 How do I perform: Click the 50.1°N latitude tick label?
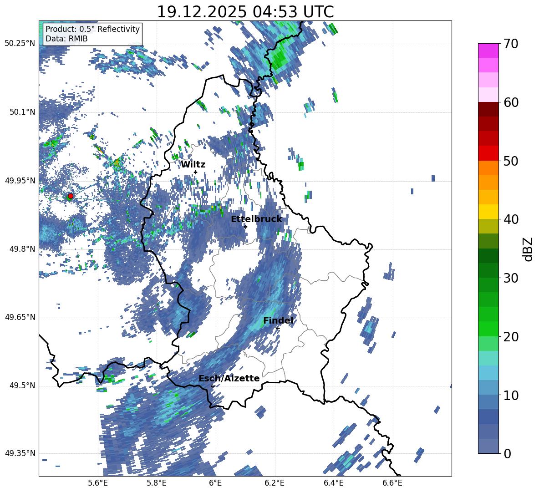tap(22, 112)
